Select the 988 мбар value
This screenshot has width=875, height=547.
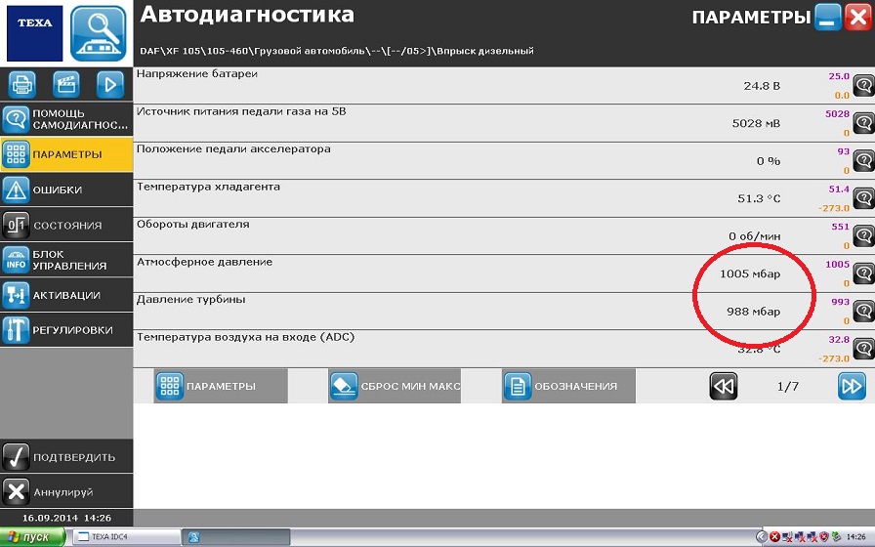tap(753, 312)
